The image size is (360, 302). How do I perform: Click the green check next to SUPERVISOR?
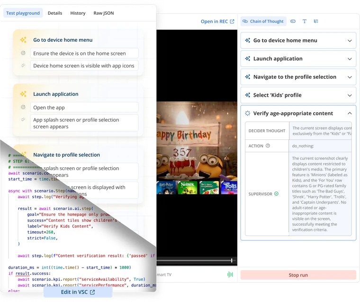[277, 194]
